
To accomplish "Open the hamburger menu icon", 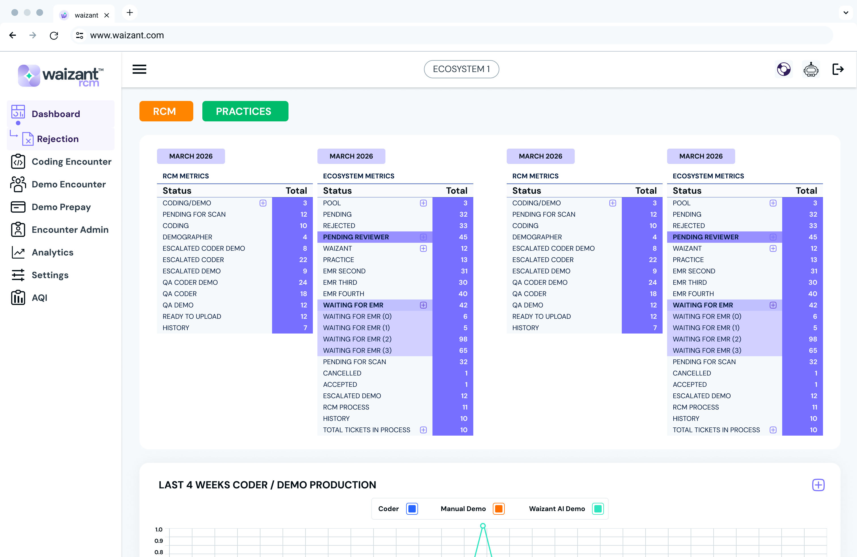I will [x=139, y=69].
